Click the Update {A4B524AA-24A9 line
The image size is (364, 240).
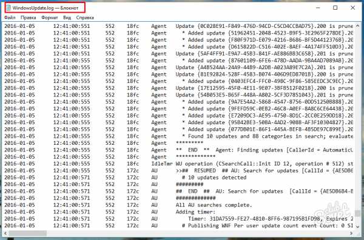pos(178,67)
